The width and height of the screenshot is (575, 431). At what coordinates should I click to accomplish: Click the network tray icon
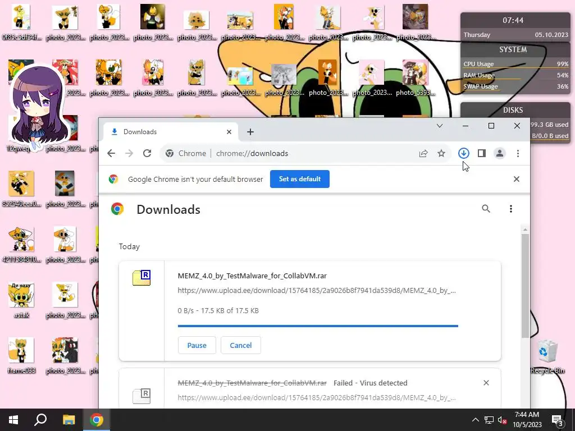click(489, 420)
